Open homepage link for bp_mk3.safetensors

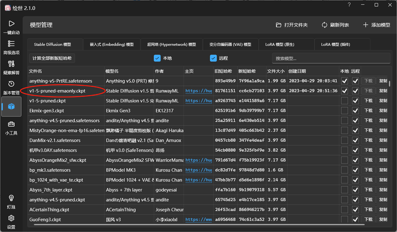[x=198, y=170]
